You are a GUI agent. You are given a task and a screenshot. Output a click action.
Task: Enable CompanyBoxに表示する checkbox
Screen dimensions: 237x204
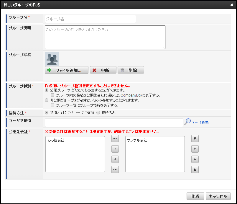pyautogui.click(x=52, y=95)
